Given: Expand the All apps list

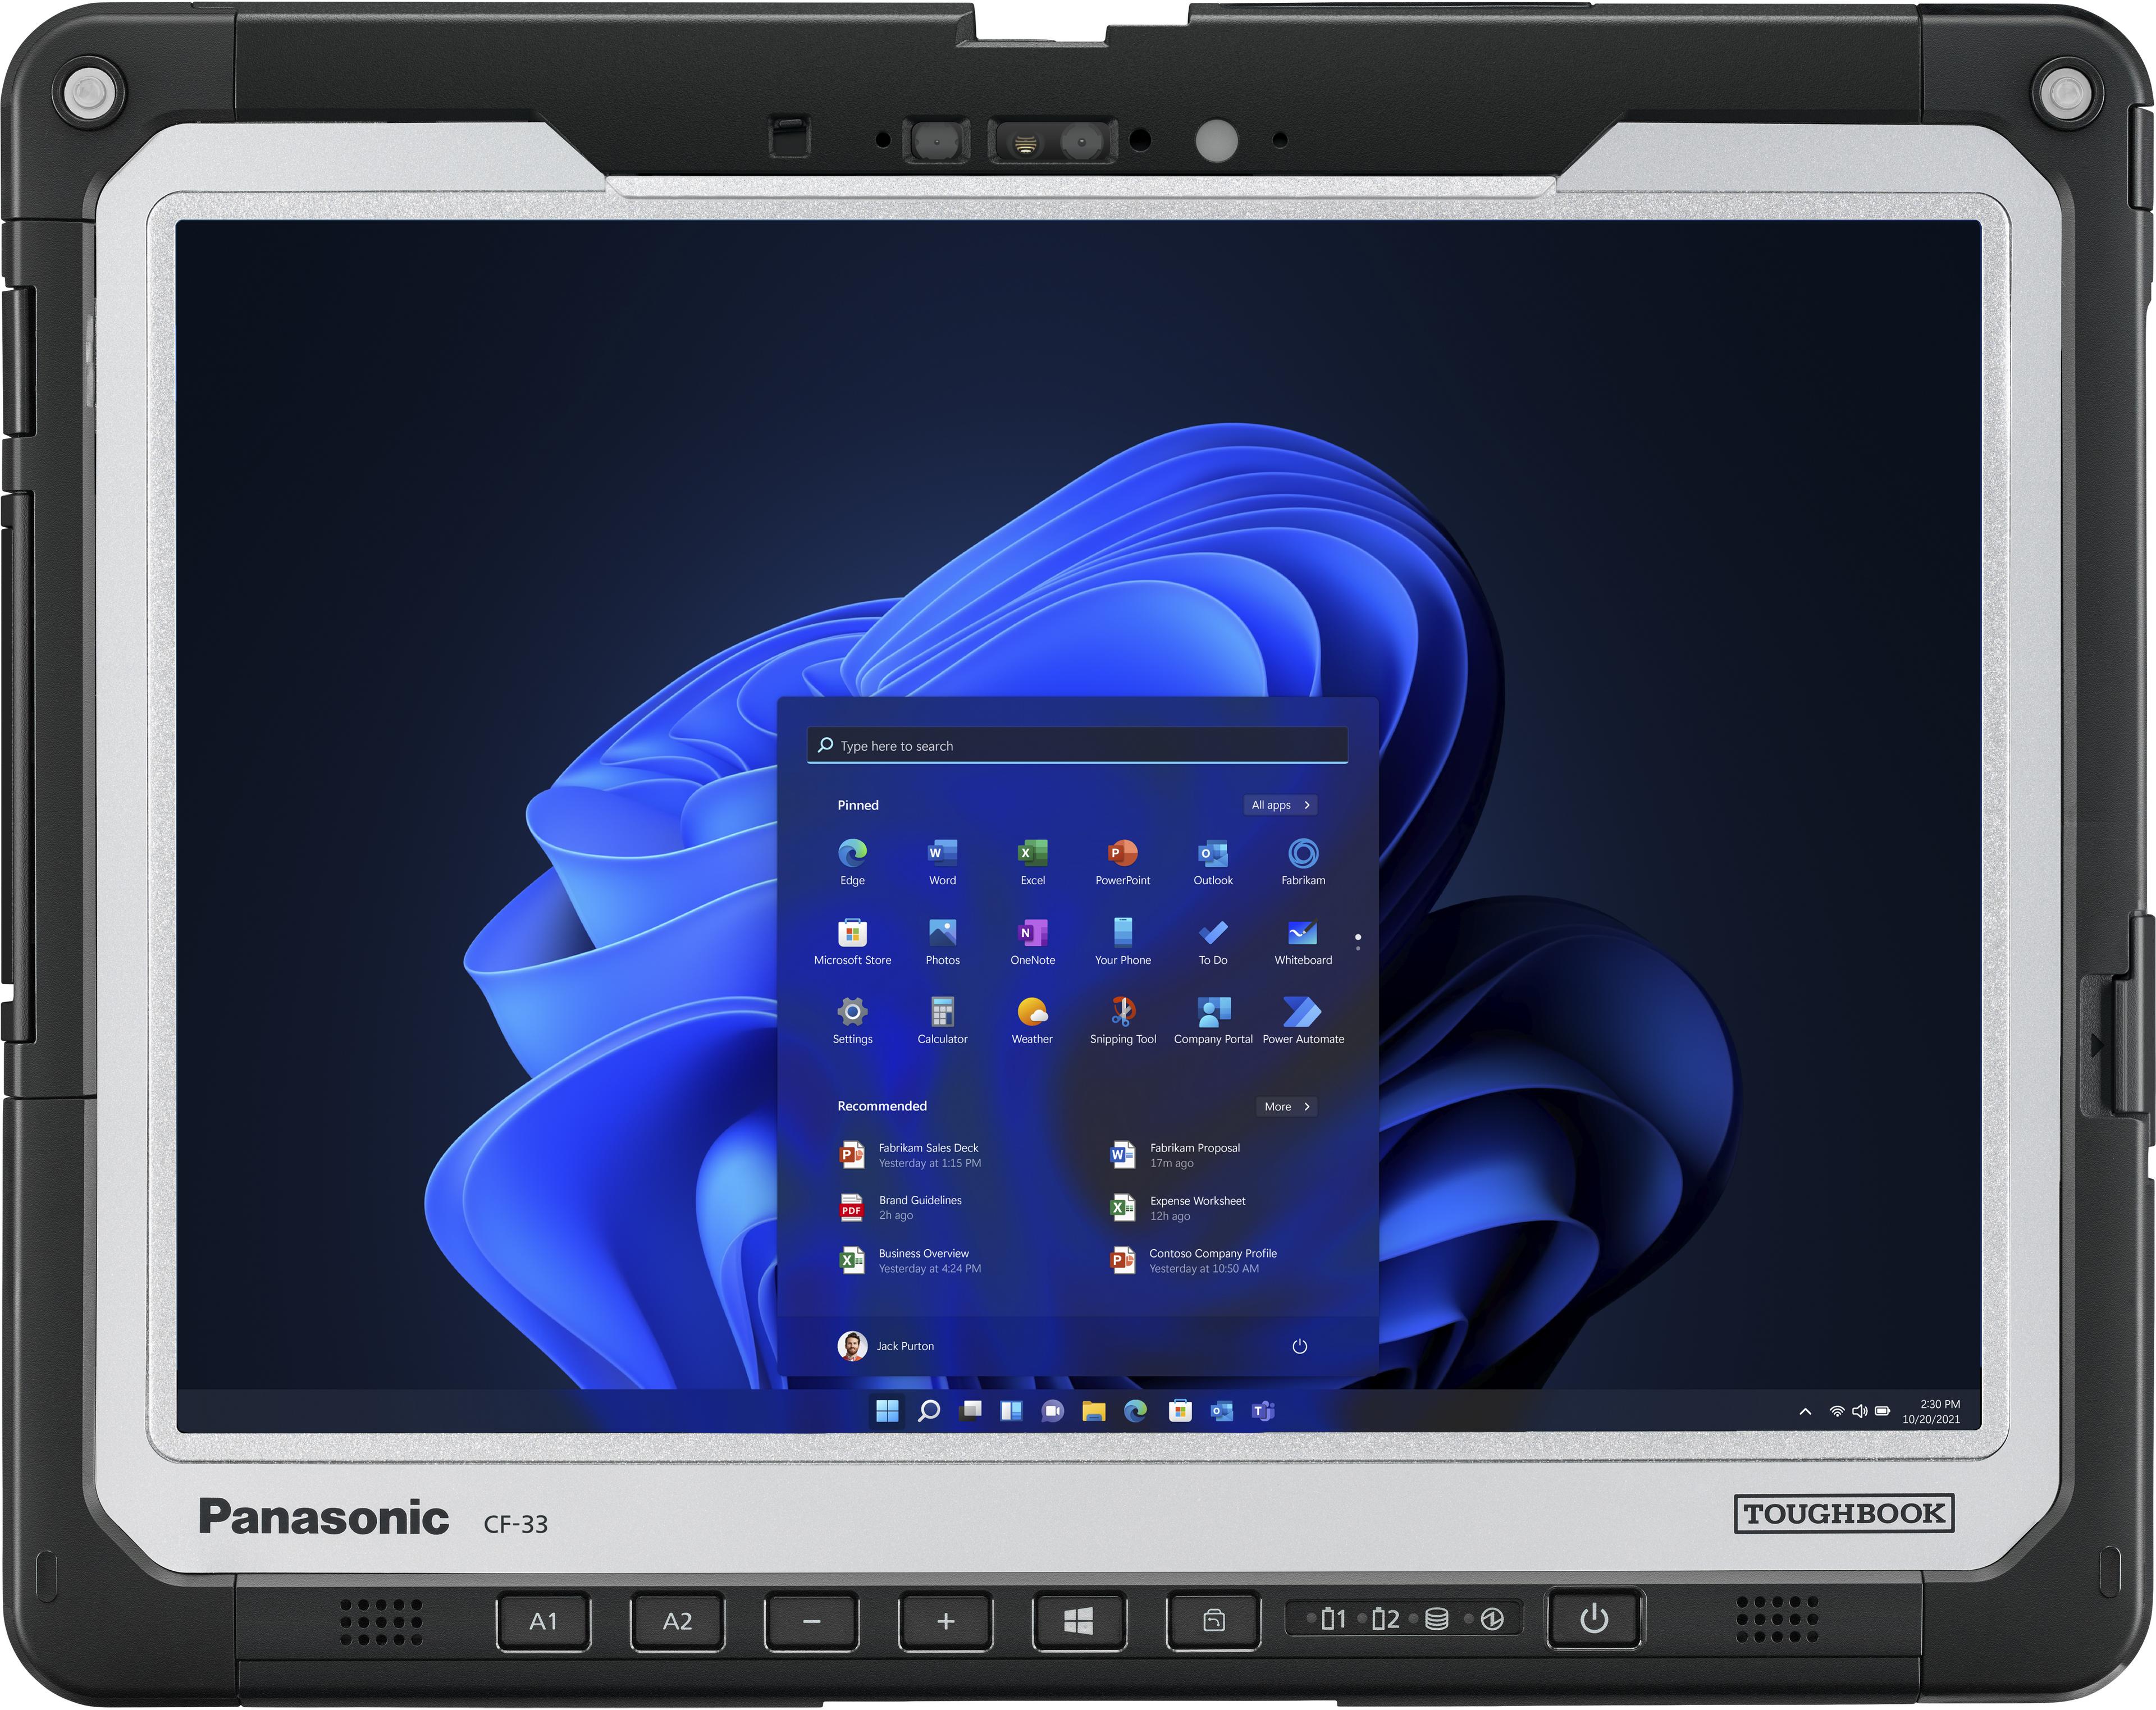Looking at the screenshot, I should pos(1280,805).
